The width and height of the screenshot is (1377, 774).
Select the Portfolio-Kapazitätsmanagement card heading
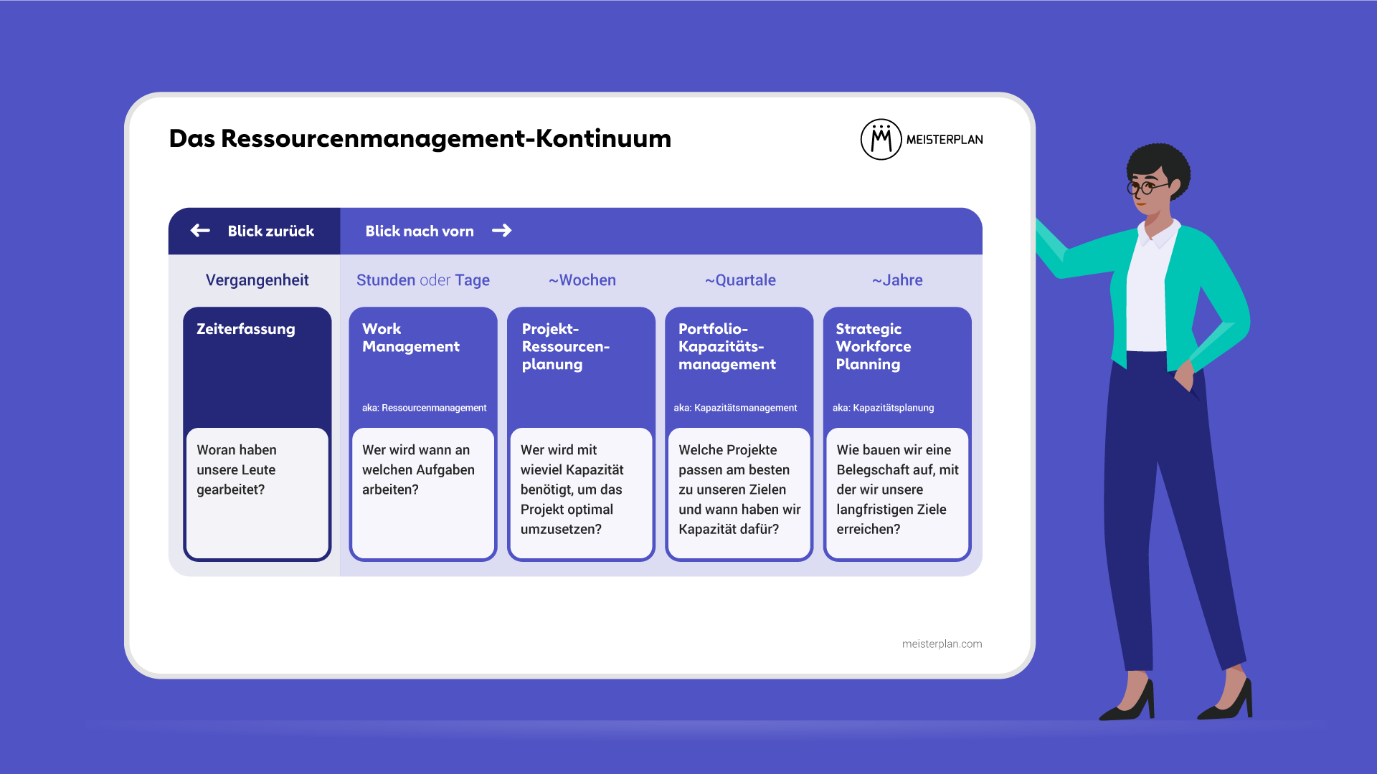[727, 347]
